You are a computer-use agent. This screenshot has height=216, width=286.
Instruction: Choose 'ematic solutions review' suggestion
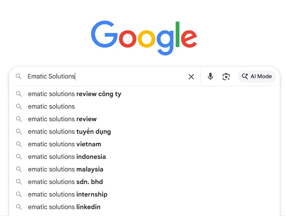[62, 119]
